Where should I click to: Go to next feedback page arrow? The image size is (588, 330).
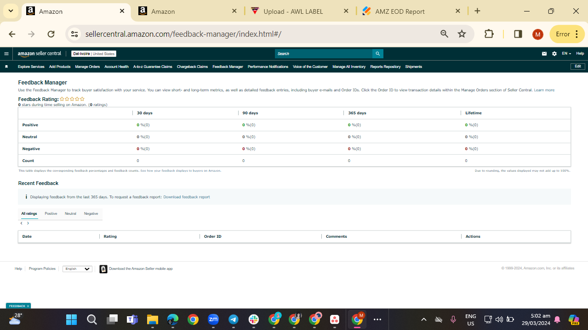pos(28,223)
